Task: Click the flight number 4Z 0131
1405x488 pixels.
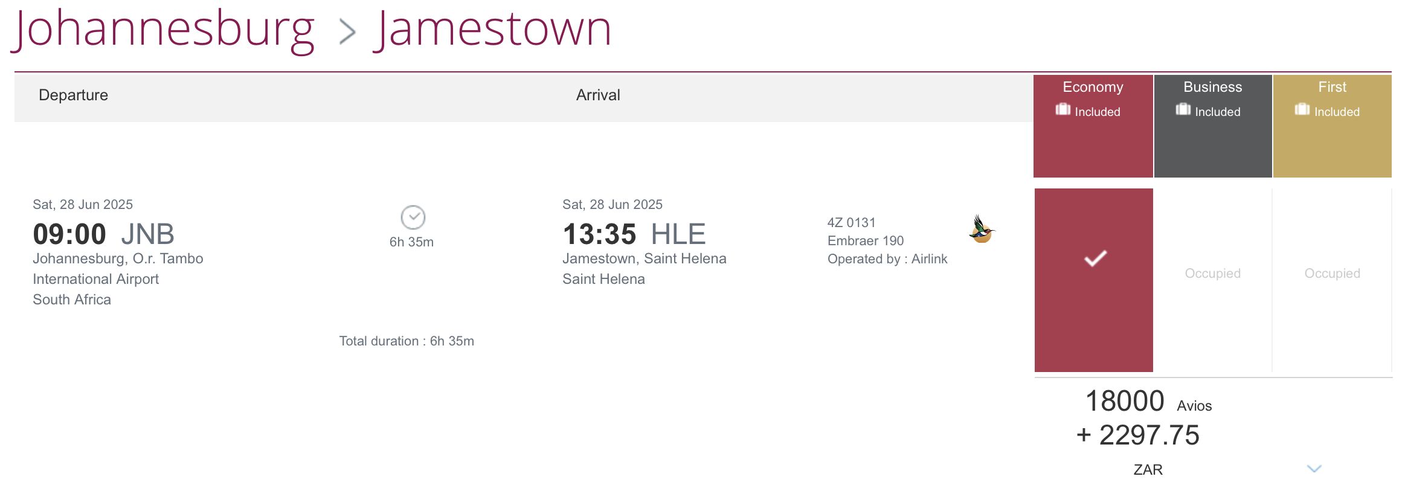Action: (851, 223)
